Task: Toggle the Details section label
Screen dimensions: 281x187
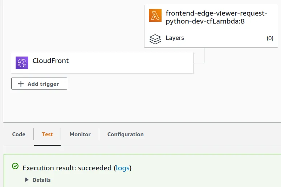Action: point(41,180)
